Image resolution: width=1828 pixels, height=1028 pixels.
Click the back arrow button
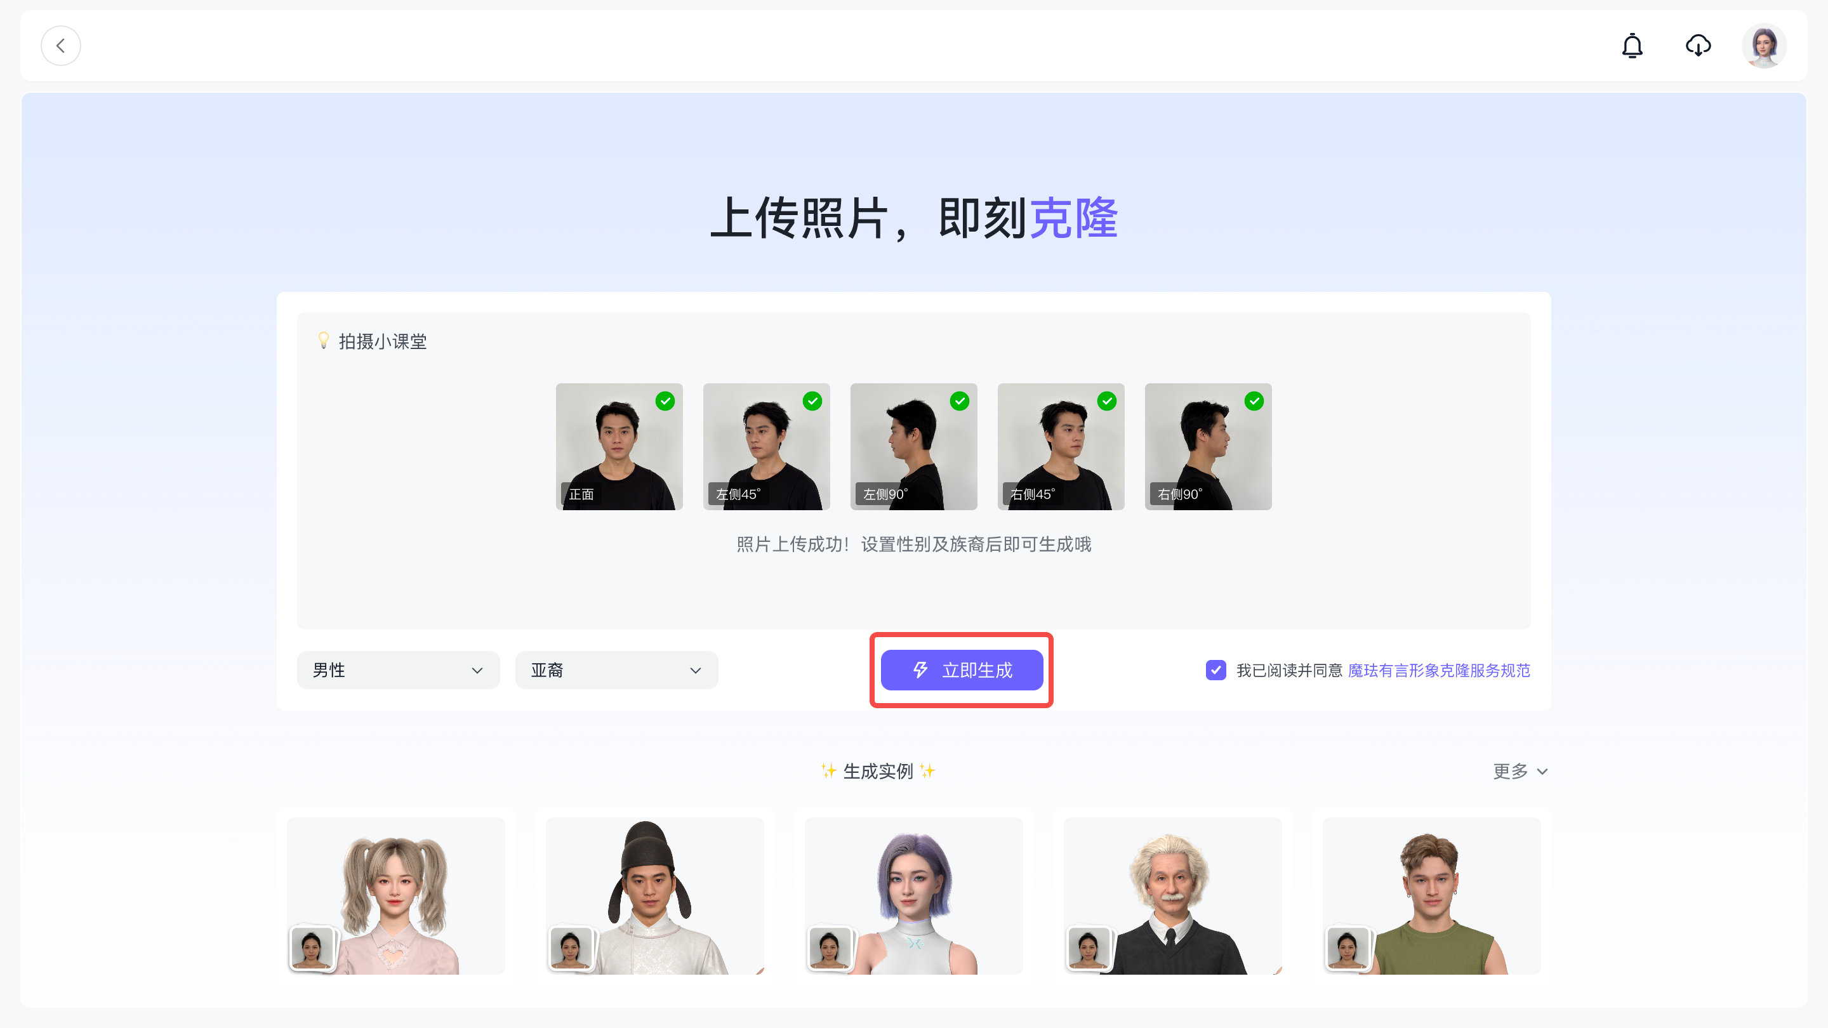[x=60, y=46]
